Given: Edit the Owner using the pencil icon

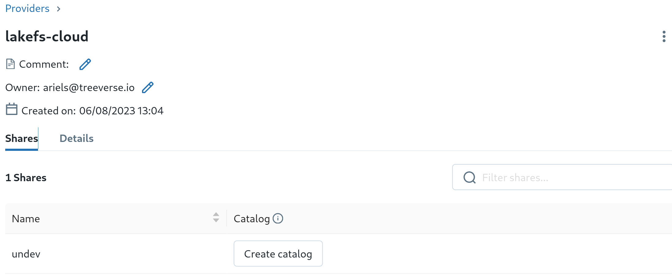Looking at the screenshot, I should (x=148, y=88).
